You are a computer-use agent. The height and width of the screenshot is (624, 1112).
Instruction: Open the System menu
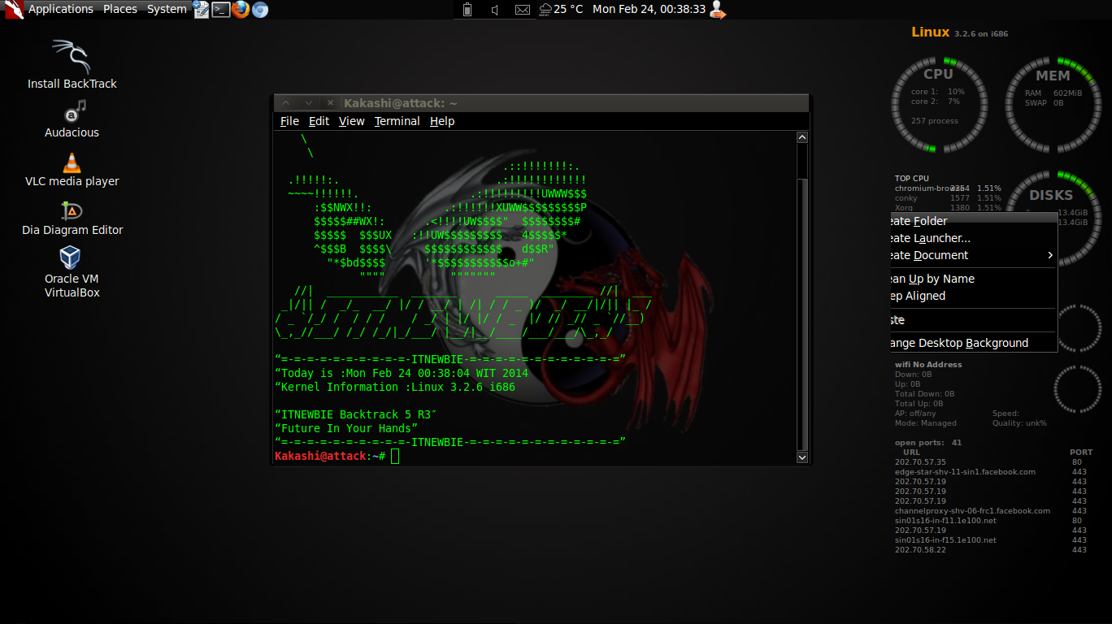pos(167,10)
